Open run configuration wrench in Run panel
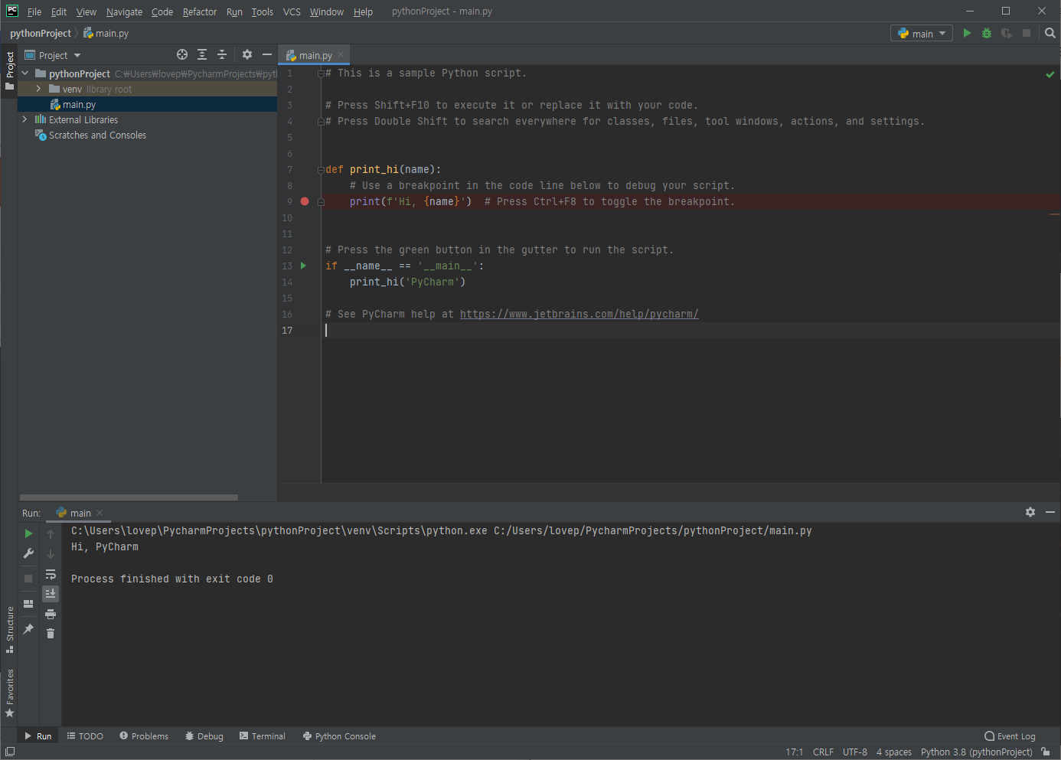This screenshot has height=760, width=1061. coord(28,553)
